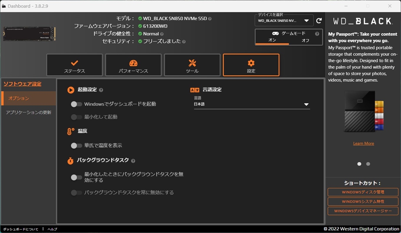
Task: Click the help icon beside バックグラウンドタスク
Action: [x=133, y=161]
